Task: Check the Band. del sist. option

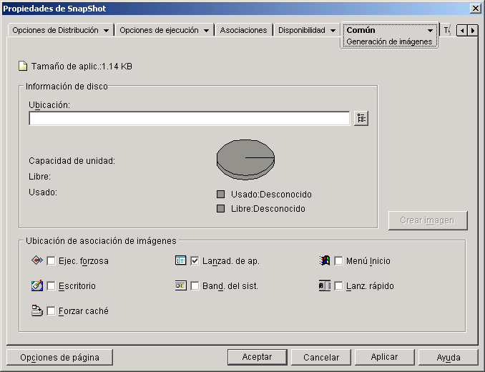Action: [195, 285]
